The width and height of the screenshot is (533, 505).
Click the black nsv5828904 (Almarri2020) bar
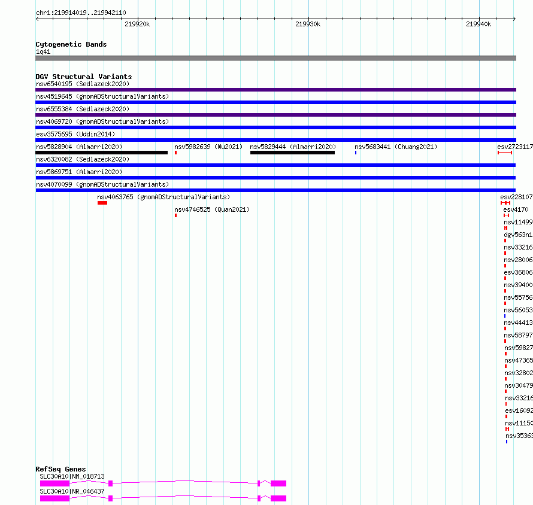[x=101, y=153]
